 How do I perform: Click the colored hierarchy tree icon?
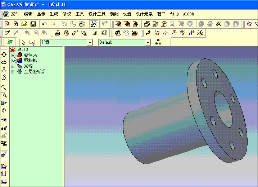pos(158,42)
